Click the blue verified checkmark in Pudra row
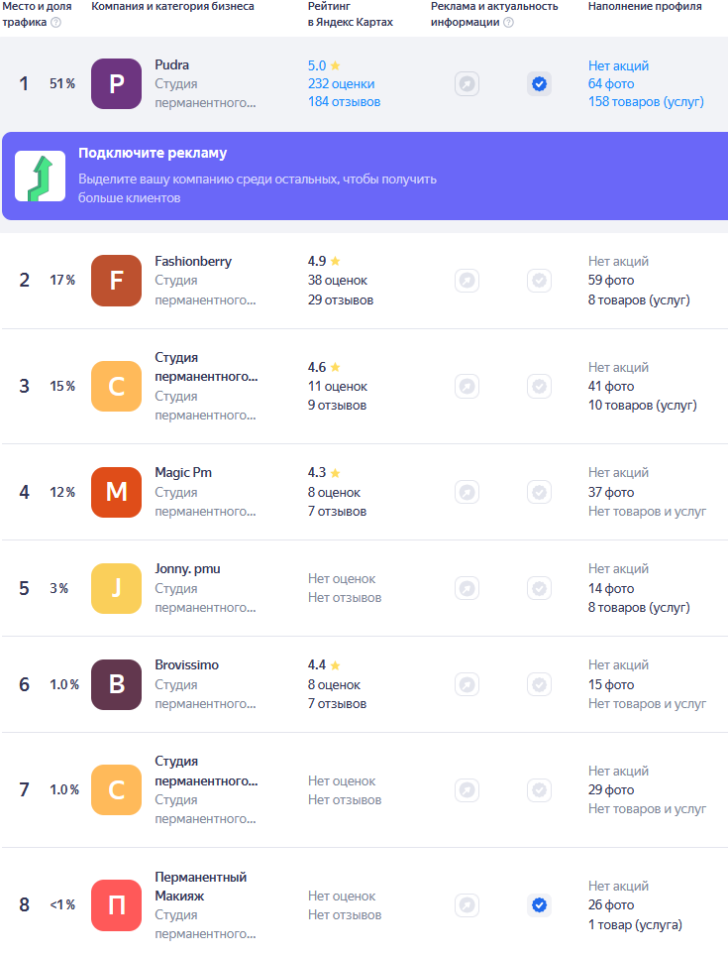The image size is (728, 957). point(540,83)
